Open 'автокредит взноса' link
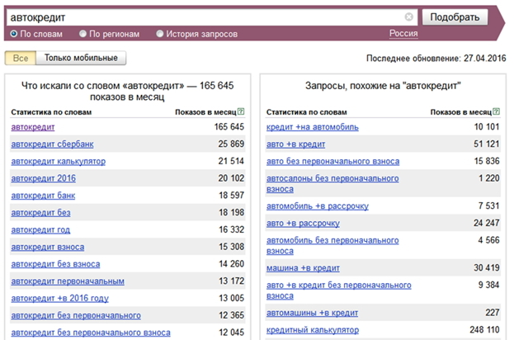514x340 pixels. pos(48,247)
